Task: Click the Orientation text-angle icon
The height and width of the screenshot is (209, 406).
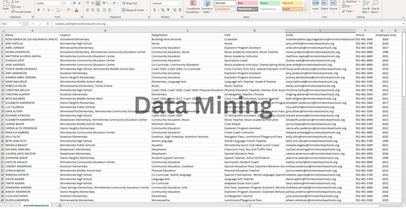Action: point(104,3)
